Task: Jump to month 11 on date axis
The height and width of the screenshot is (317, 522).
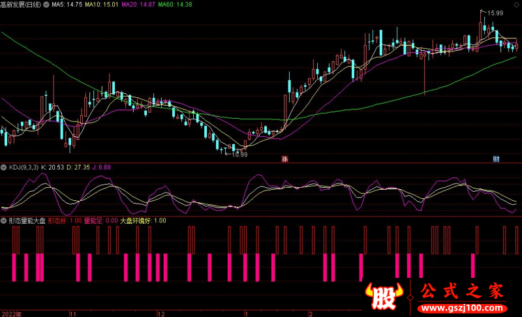Action: pos(73,314)
